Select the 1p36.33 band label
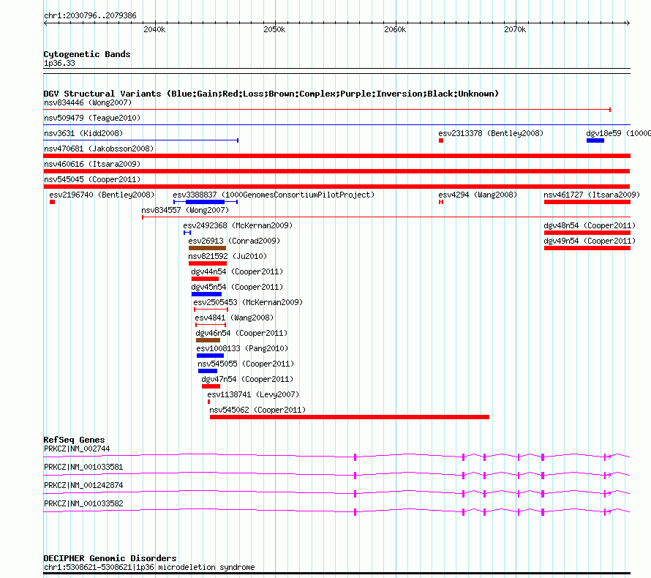Viewport: 651px width, 578px height. [x=59, y=63]
